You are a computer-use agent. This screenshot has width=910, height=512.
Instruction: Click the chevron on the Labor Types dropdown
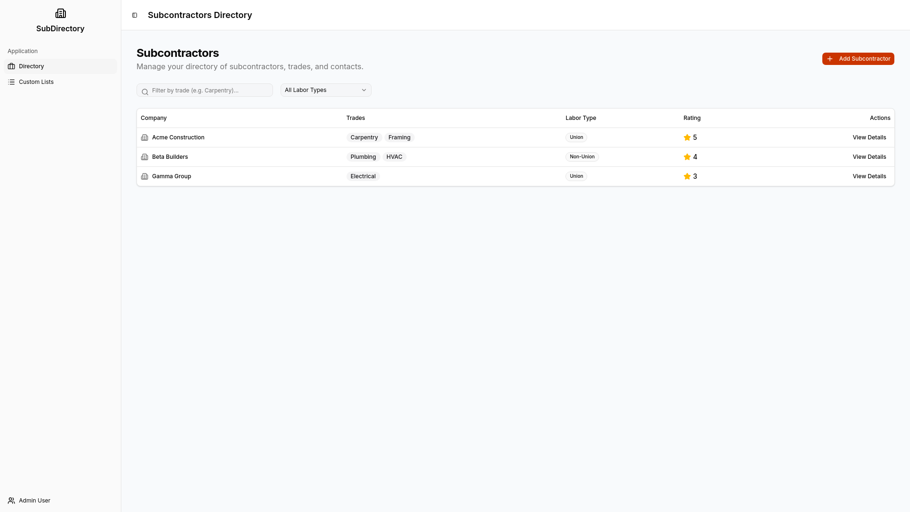(x=364, y=90)
